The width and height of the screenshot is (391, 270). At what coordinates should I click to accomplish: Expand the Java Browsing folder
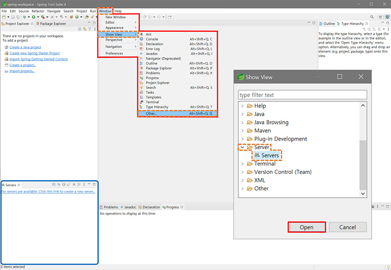(x=242, y=122)
